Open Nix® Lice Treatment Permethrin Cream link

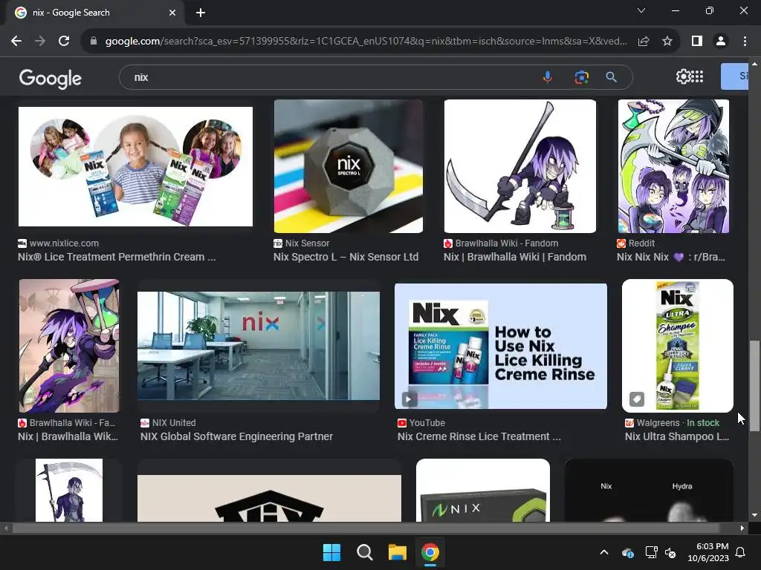click(x=117, y=257)
